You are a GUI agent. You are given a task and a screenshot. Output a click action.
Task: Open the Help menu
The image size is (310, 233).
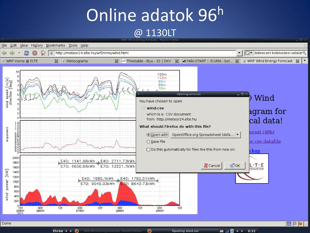tap(84, 45)
